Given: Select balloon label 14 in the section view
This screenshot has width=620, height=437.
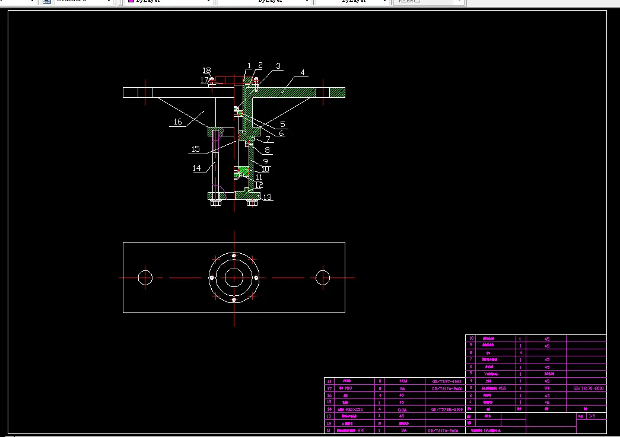Looking at the screenshot, I should point(196,168).
